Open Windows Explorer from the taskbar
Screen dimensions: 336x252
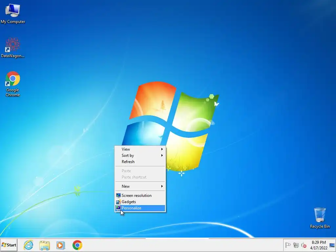[45, 245]
